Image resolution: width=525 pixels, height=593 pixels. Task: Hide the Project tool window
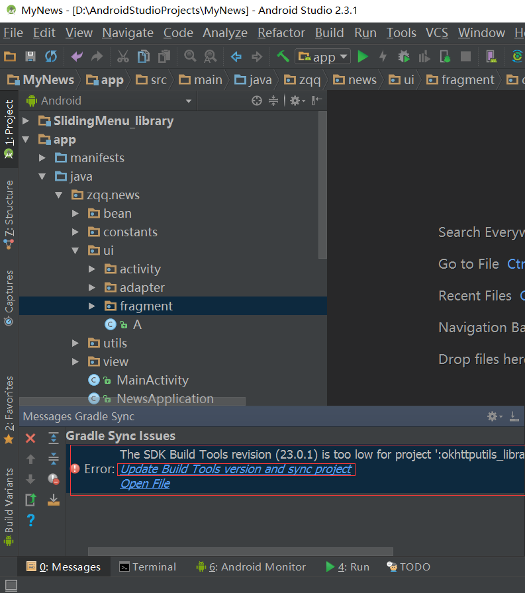pyautogui.click(x=317, y=101)
